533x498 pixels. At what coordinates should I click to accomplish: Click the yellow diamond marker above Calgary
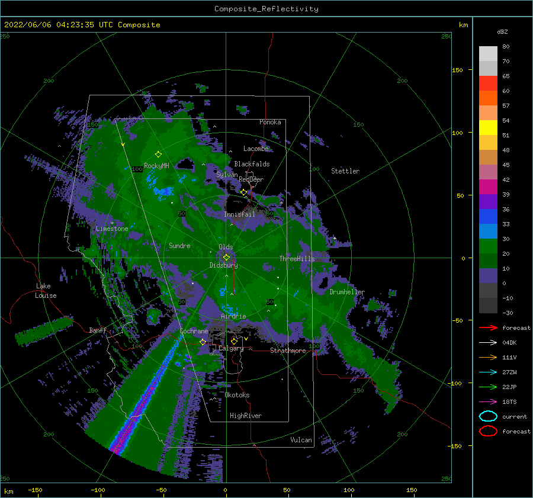click(x=234, y=340)
